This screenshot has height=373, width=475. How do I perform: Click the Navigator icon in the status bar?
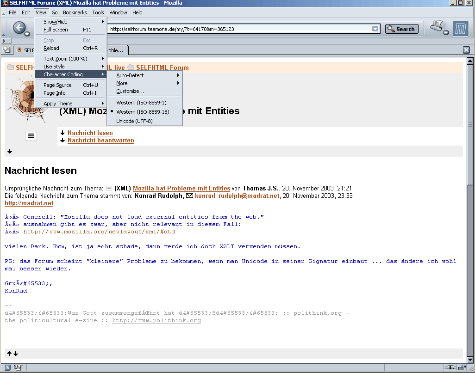point(8,367)
